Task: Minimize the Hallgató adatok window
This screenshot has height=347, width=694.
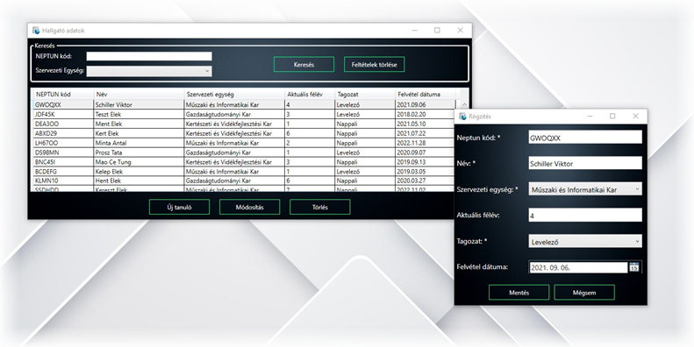Action: tap(415, 31)
